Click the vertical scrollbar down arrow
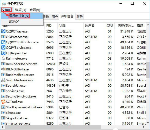Screen dimensions: 150x130 pyautogui.click(x=148, y=123)
